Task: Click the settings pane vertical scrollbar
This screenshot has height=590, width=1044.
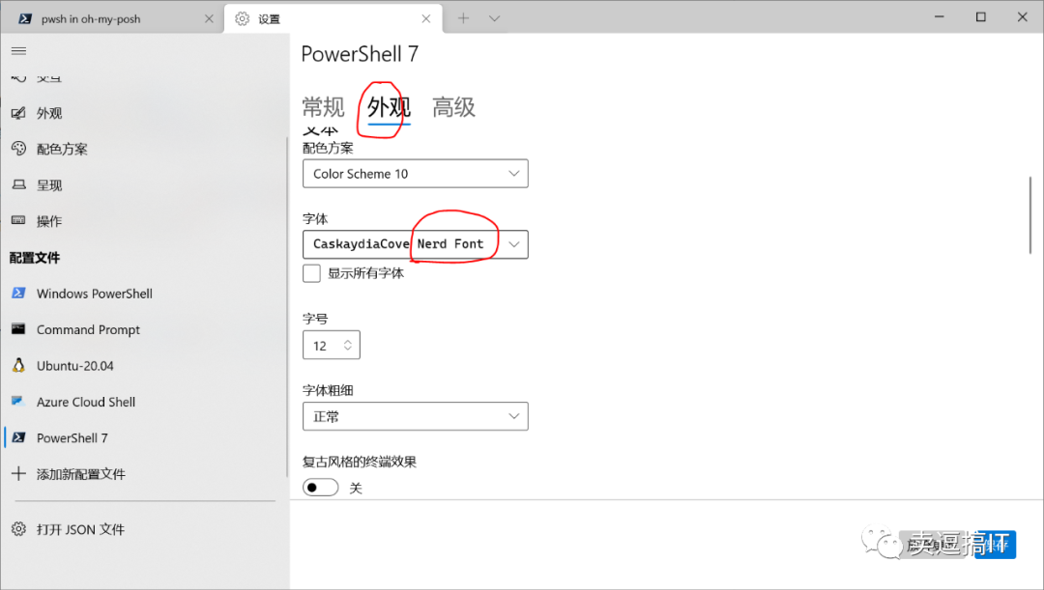Action: coord(1030,214)
